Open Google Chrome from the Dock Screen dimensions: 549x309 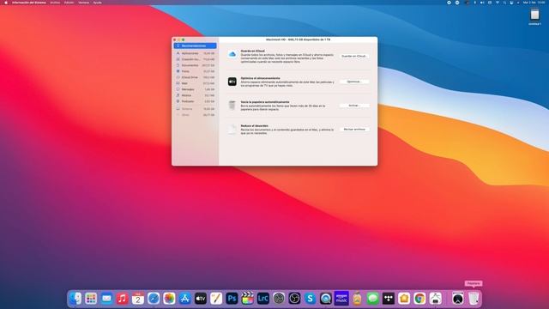(419, 299)
